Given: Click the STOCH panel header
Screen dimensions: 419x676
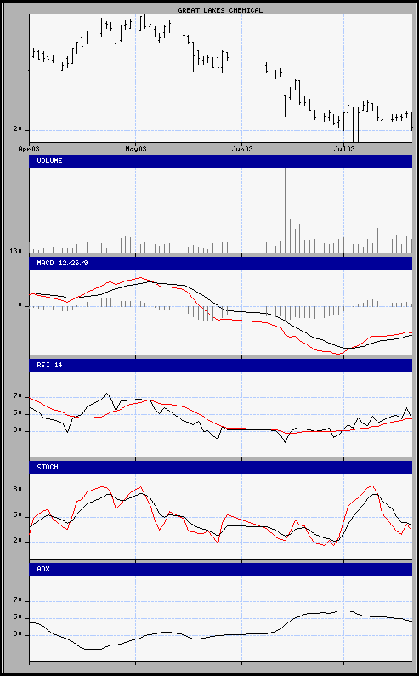Looking at the screenshot, I should [x=221, y=468].
